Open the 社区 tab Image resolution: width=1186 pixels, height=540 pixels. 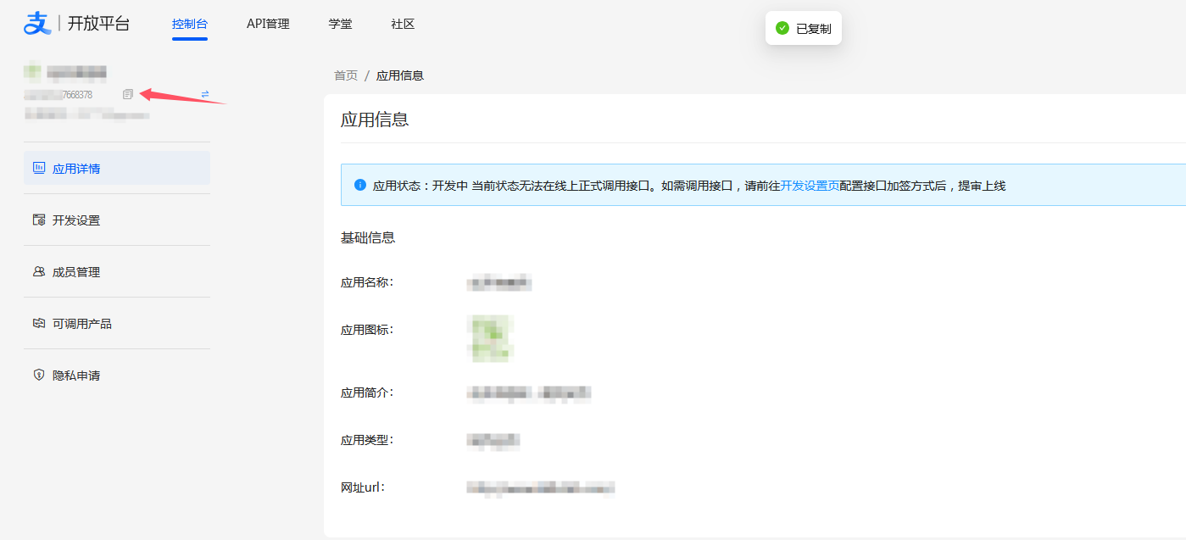click(x=403, y=24)
